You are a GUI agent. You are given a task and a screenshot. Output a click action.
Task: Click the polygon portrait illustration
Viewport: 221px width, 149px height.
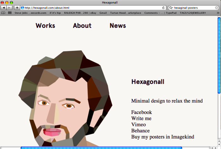65,98
